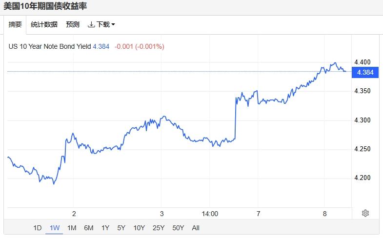Click the 14:00 time axis marker

[x=209, y=214]
